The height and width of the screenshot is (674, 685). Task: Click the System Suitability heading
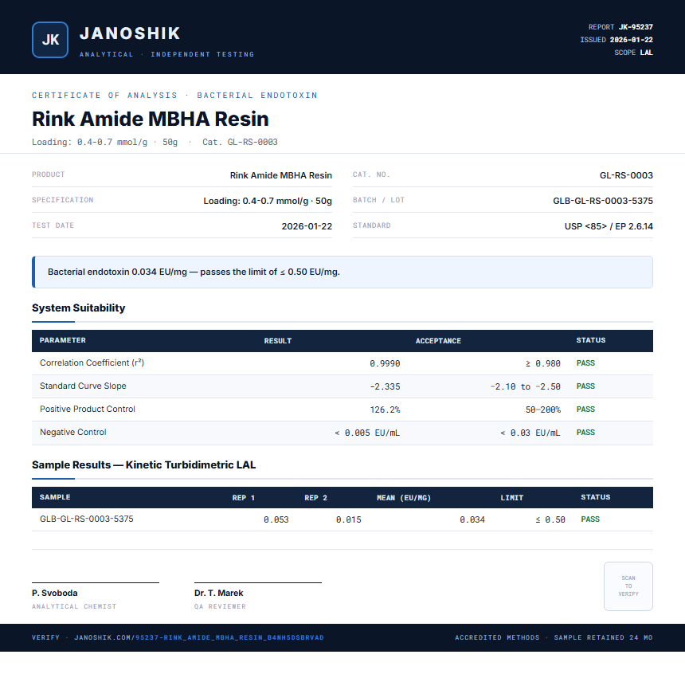click(x=79, y=308)
